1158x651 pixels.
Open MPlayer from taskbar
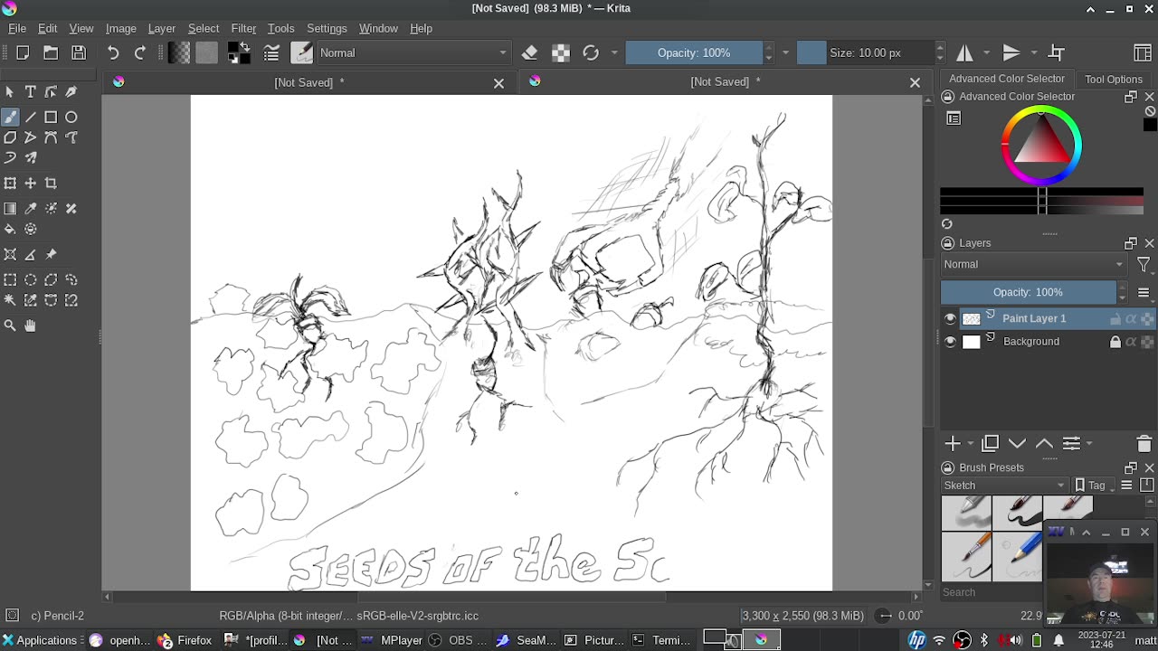coord(392,640)
